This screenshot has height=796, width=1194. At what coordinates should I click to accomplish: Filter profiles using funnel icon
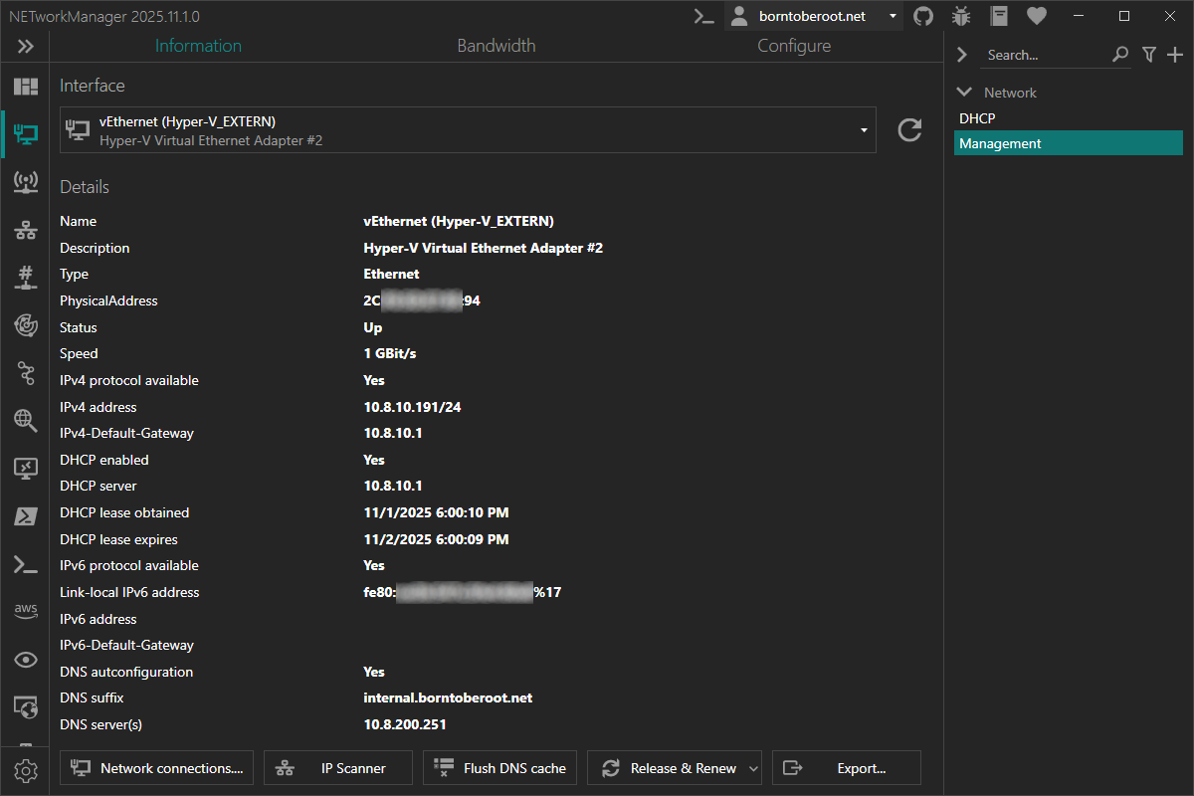point(1149,55)
